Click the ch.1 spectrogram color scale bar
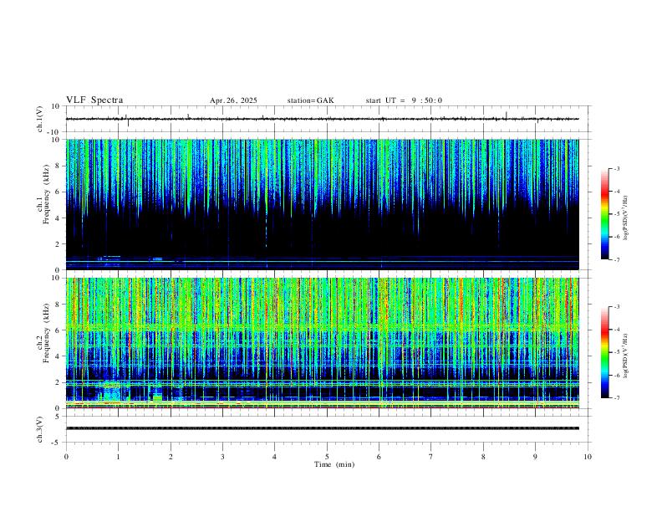Image resolution: width=662 pixels, height=512 pixels. (x=604, y=213)
